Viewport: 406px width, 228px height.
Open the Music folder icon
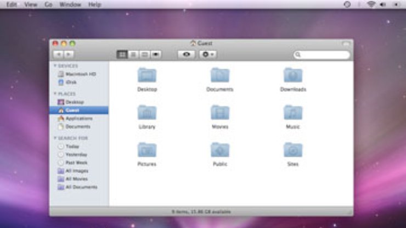coord(293,112)
